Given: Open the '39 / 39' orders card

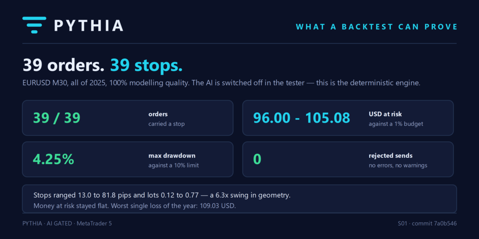Looking at the screenshot, I should [128, 118].
